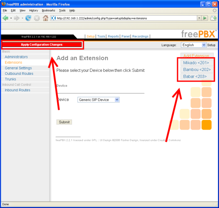The width and height of the screenshot is (219, 208).
Task: Open back button history dropdown arrow
Action: coord(11,18)
